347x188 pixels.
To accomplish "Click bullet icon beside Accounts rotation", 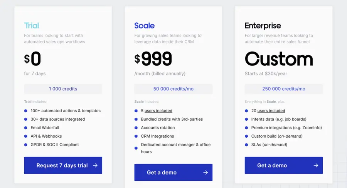I will coord(136,128).
